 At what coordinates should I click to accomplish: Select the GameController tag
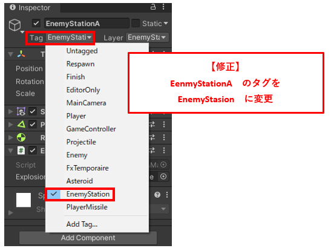(97, 129)
